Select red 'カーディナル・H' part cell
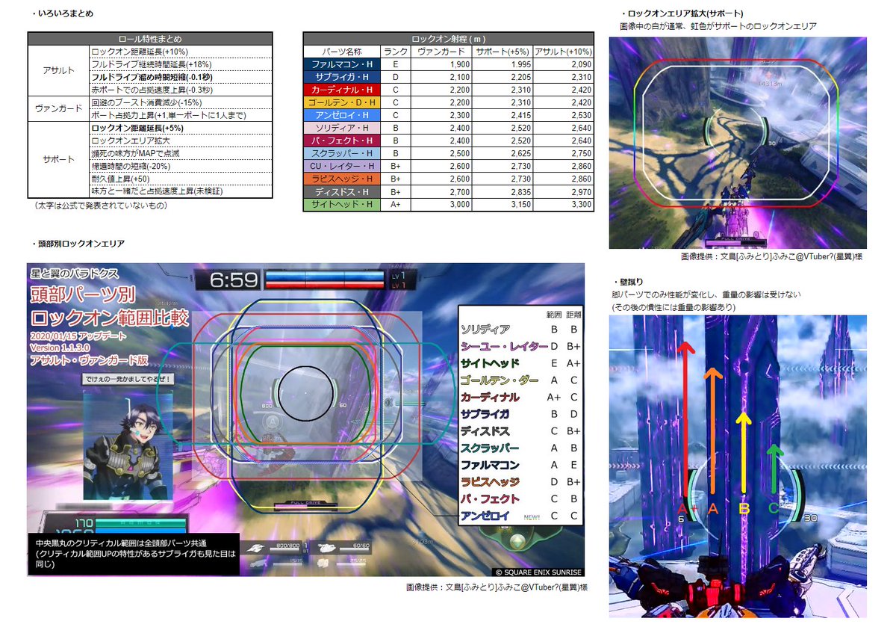This screenshot has height=636, width=896. click(x=342, y=90)
